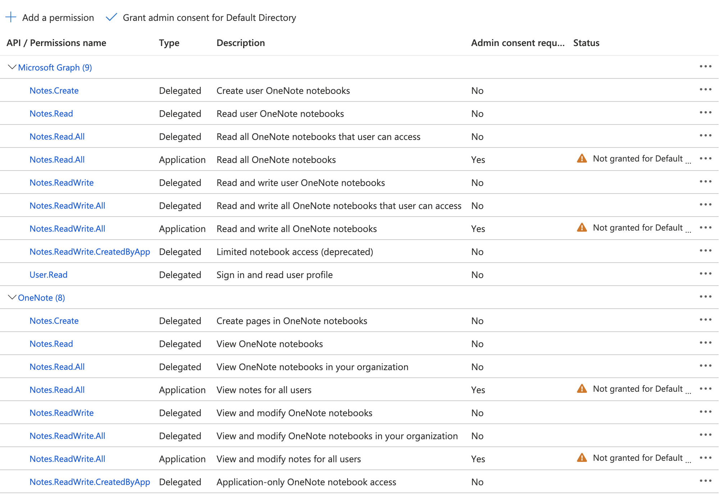Open the Microsoft Graph (9) API link
728x500 pixels.
(x=55, y=68)
